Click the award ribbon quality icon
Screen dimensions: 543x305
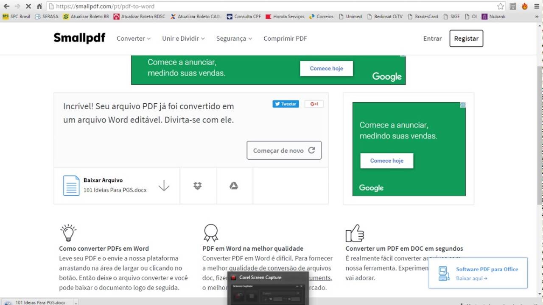coord(211,233)
